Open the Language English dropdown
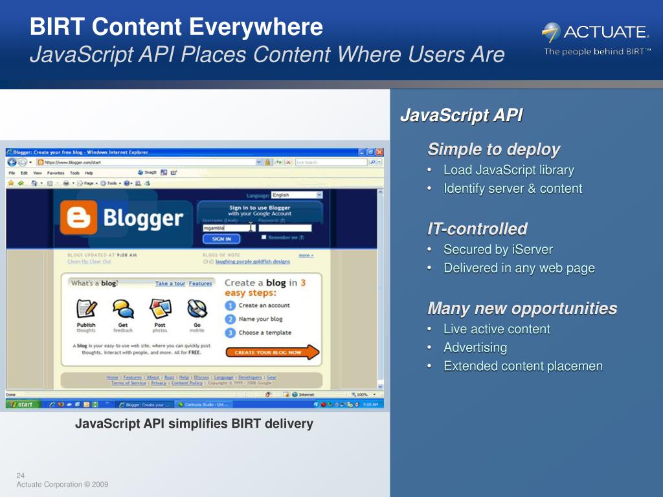Image resolution: width=663 pixels, height=497 pixels. pos(297,195)
